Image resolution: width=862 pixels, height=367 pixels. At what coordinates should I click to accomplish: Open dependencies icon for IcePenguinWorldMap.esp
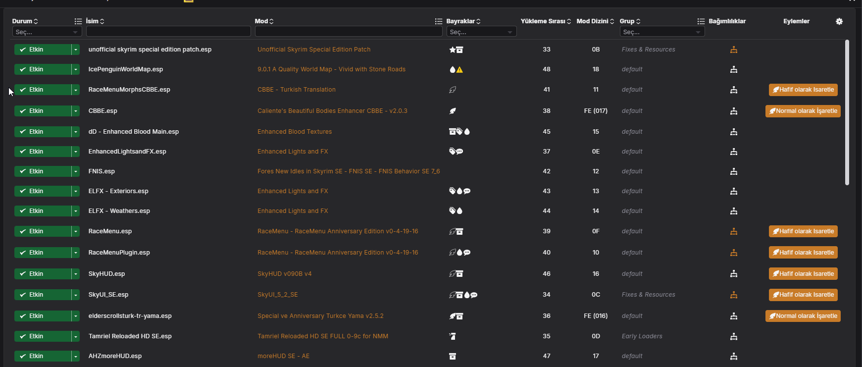[734, 69]
